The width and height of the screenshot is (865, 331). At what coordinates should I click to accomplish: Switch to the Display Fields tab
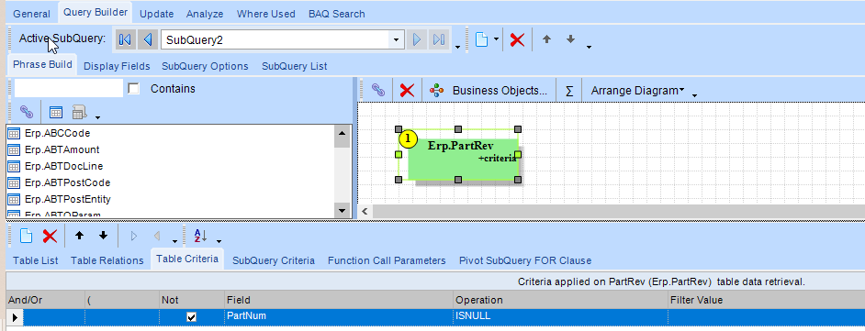click(x=117, y=66)
